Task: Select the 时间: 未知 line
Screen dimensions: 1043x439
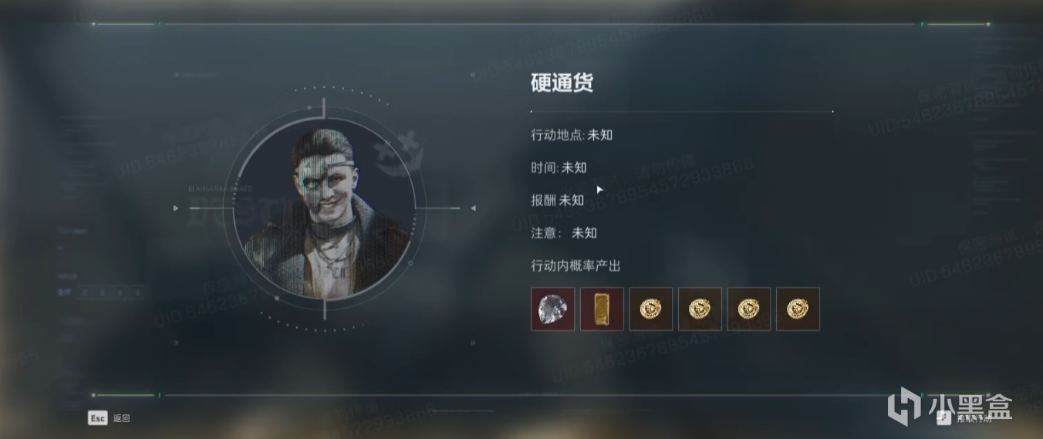Action: click(x=559, y=167)
